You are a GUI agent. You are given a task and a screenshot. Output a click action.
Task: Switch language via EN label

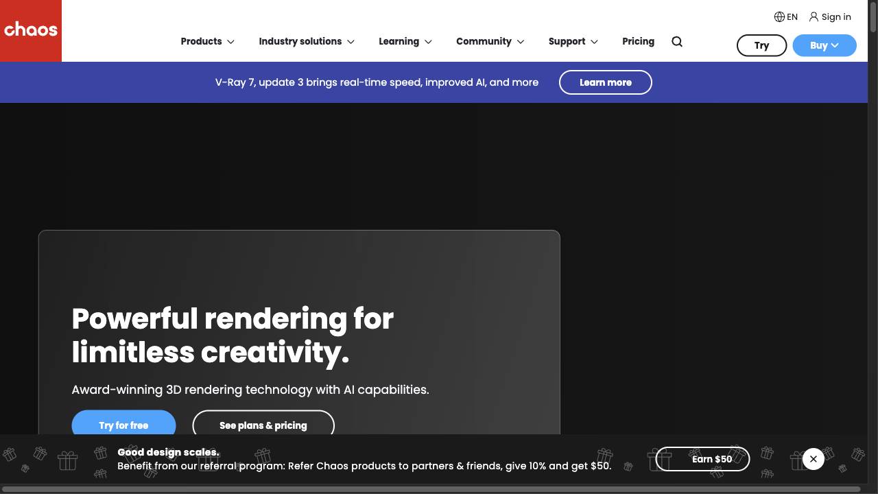(x=792, y=17)
